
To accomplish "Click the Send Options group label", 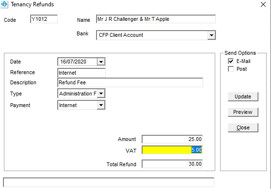I will coord(240,53).
